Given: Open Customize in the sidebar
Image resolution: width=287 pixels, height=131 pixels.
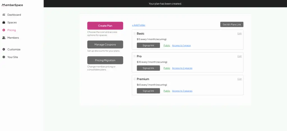Looking at the screenshot, I should coord(14,49).
